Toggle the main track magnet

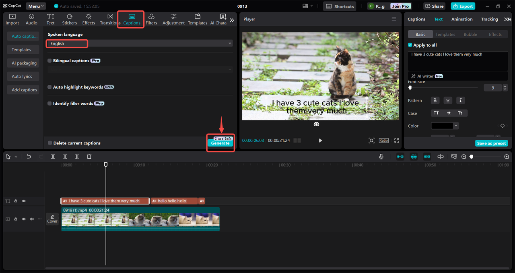coord(400,157)
